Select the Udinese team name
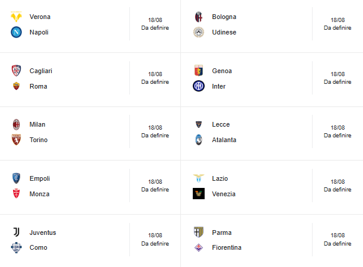 [224, 32]
